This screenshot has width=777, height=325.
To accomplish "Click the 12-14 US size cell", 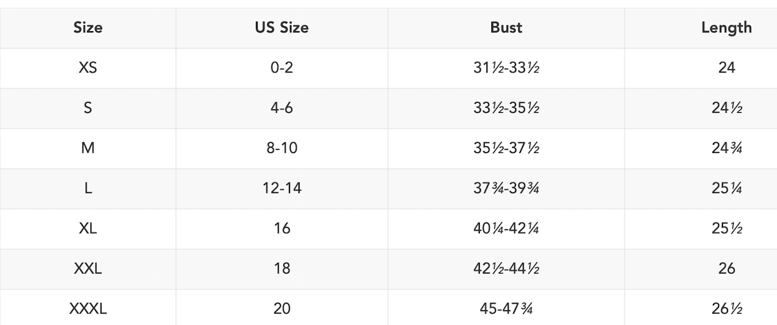I will pyautogui.click(x=282, y=188).
